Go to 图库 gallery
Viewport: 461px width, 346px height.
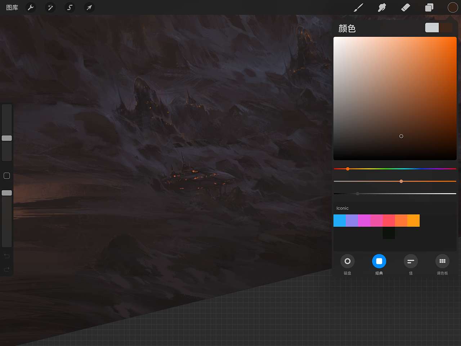coord(12,8)
